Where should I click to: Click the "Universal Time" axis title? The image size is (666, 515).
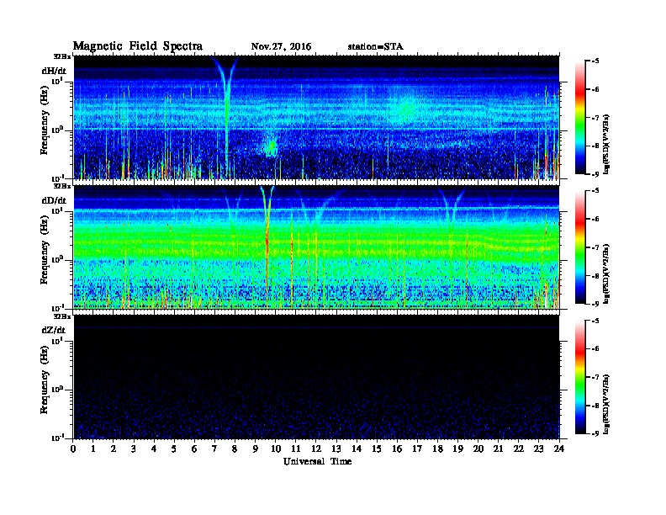(x=317, y=461)
